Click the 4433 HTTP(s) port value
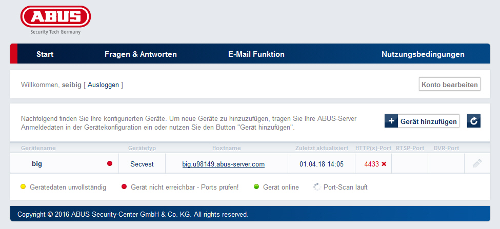Viewport: 500px width, 229px height. [371, 164]
